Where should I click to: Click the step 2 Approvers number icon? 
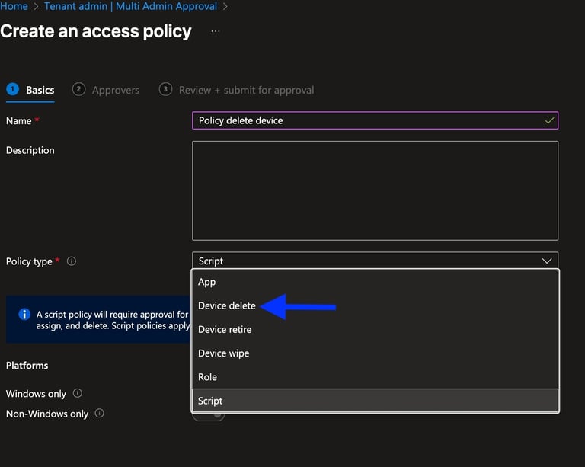[x=78, y=89]
